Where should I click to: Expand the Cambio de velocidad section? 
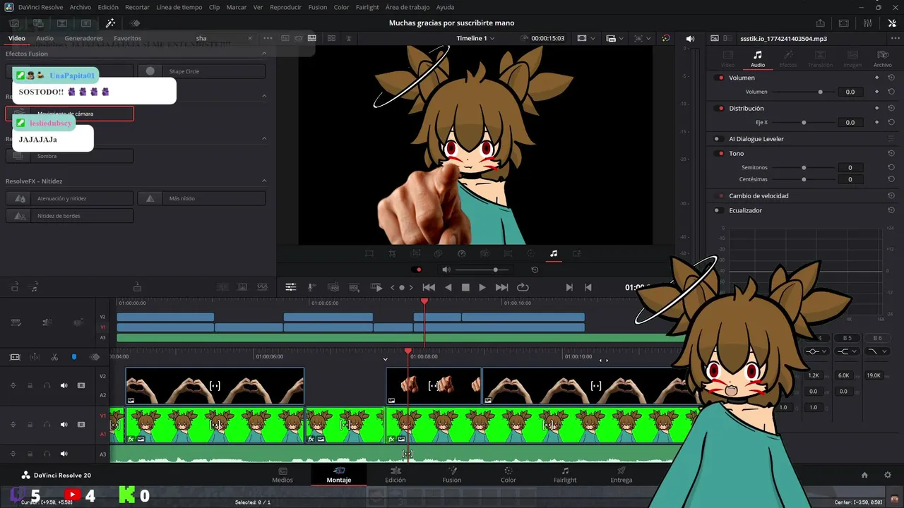tap(759, 195)
